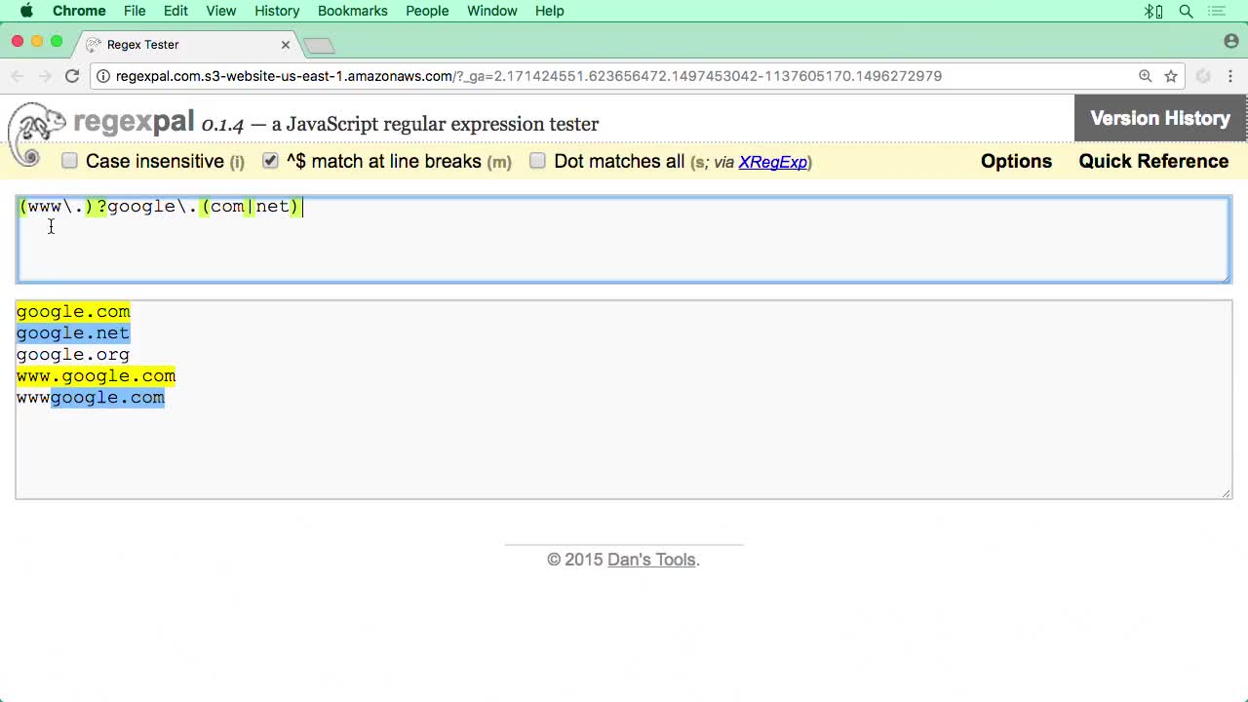Open the Chrome profile avatar icon
This screenshot has height=702, width=1248.
pyautogui.click(x=1230, y=41)
